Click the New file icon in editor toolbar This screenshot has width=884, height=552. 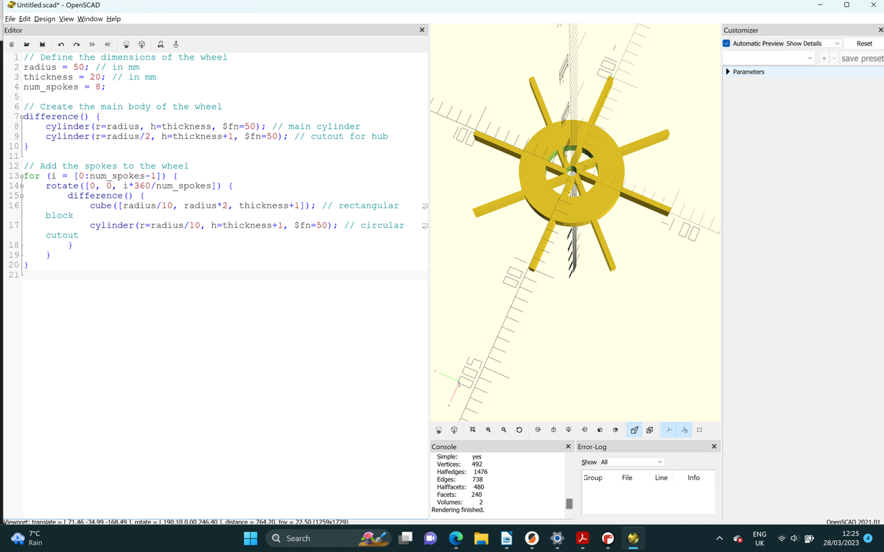click(11, 44)
